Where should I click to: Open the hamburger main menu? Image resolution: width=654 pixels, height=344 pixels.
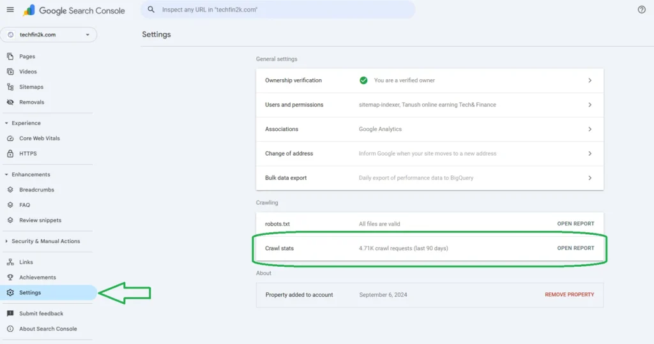click(10, 10)
